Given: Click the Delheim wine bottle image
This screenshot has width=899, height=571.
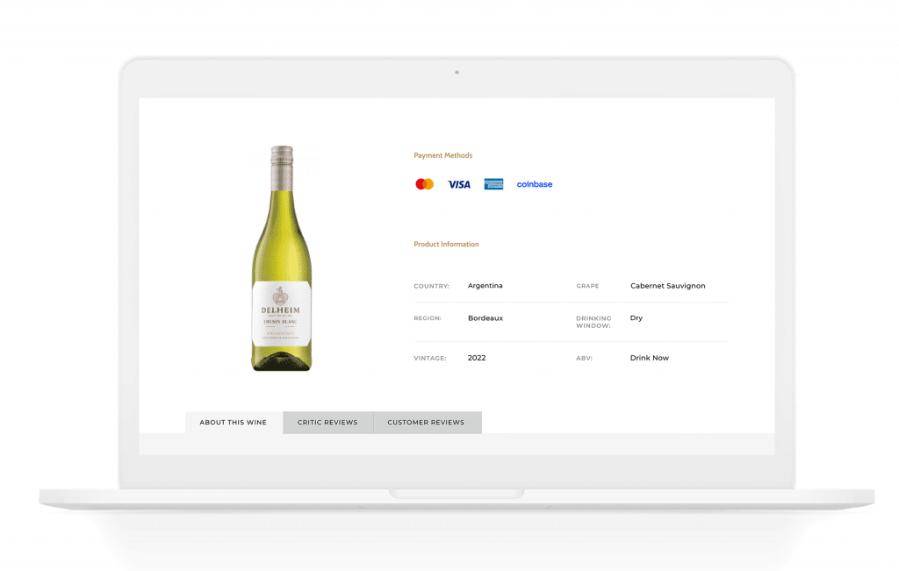Looking at the screenshot, I should coord(282,258).
